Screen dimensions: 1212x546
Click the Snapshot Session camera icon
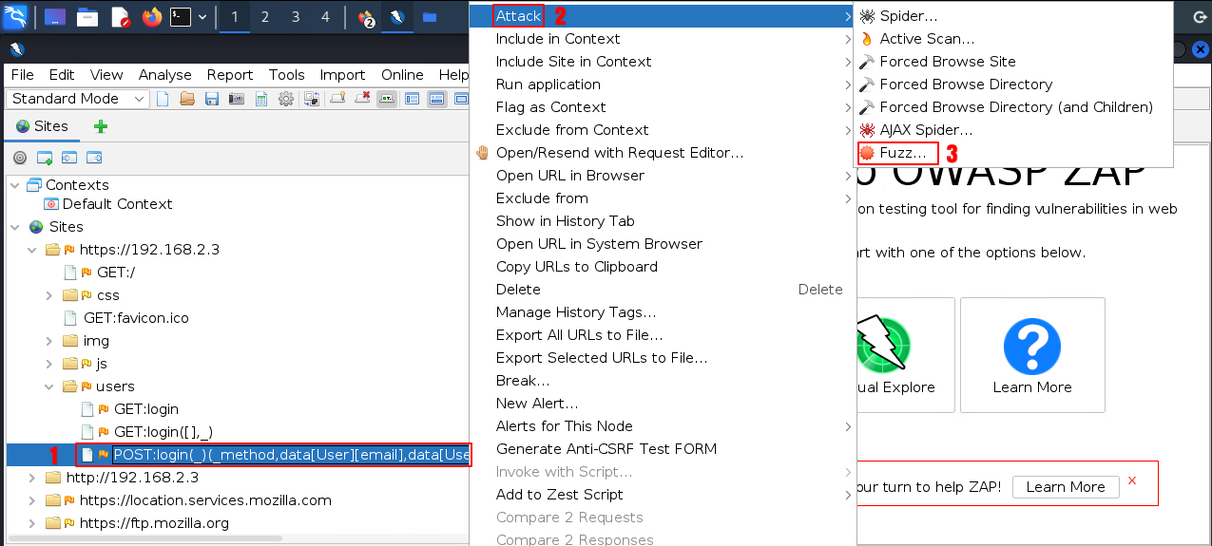pos(237,99)
